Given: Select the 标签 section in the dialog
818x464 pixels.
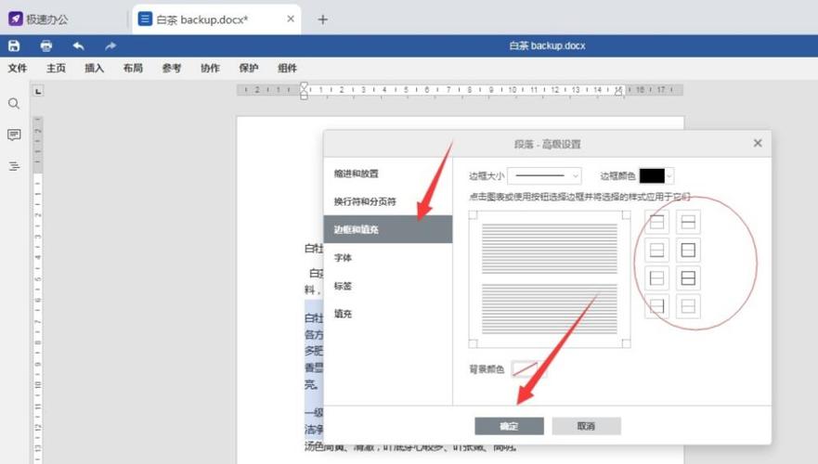Looking at the screenshot, I should tap(387, 286).
